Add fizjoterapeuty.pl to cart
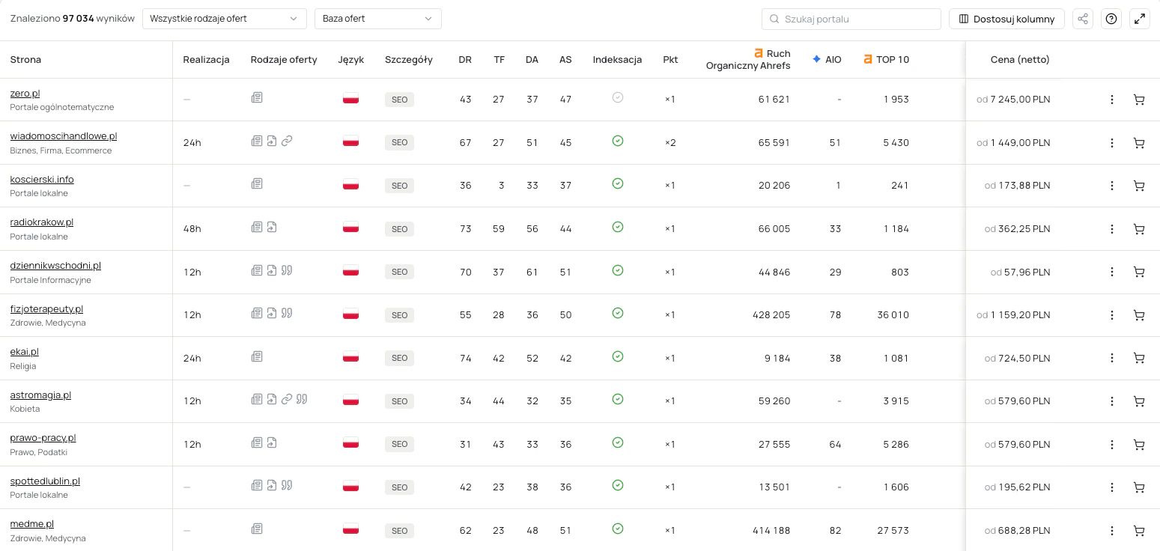The width and height of the screenshot is (1160, 551). [1139, 315]
